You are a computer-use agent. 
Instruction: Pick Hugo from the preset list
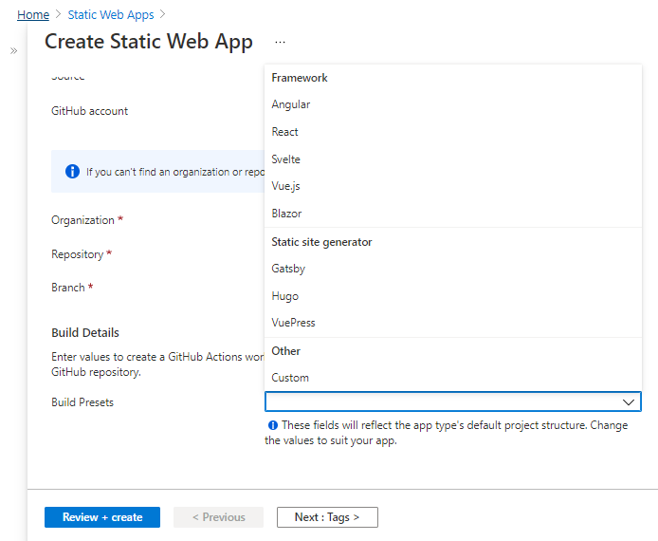tap(284, 296)
